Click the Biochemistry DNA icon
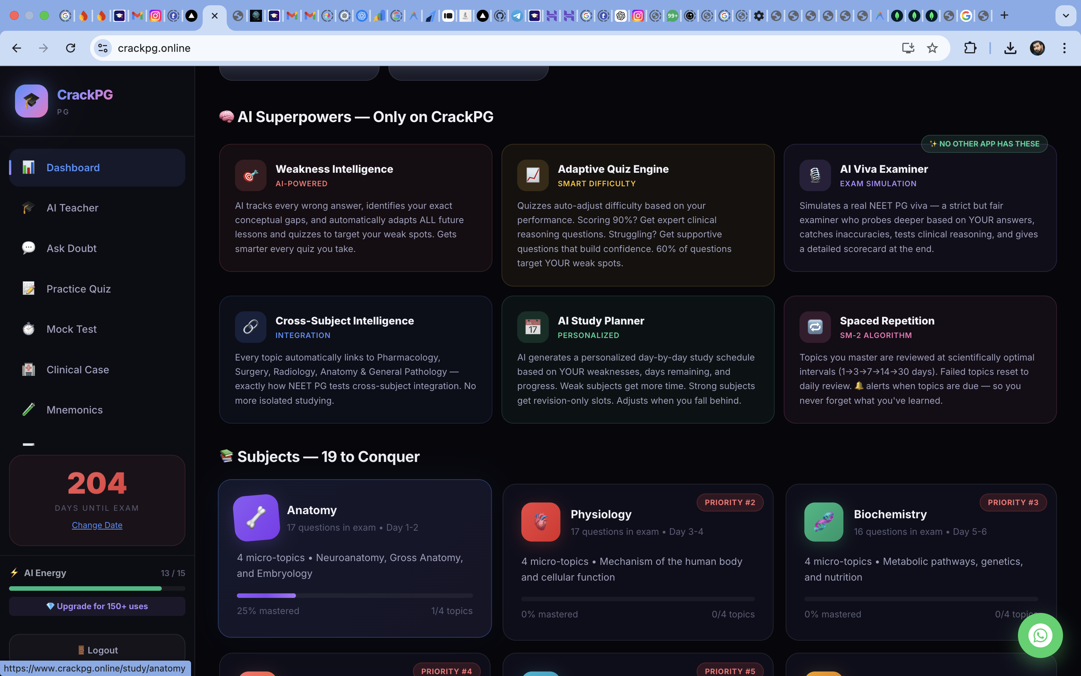The image size is (1081, 676). coord(824,522)
